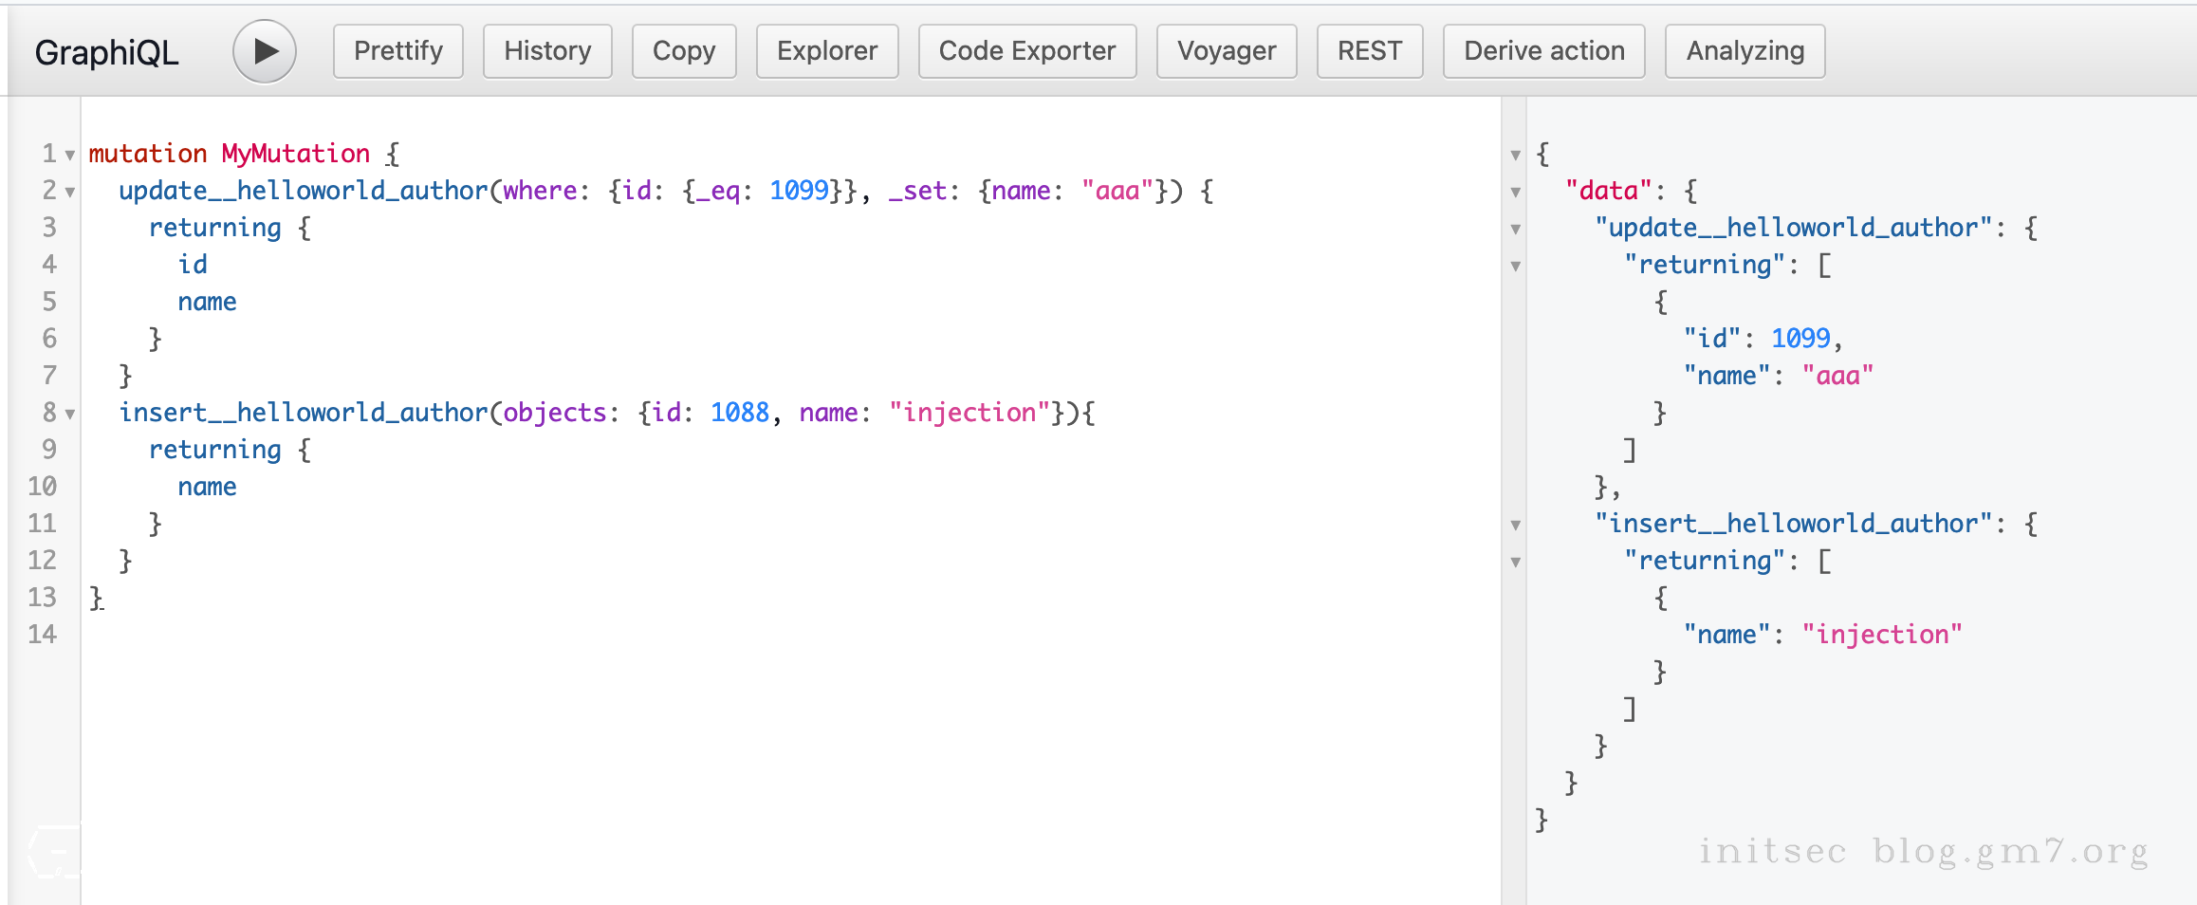
Task: Fold the update__helloworld_author block at line 2
Action: (x=70, y=192)
